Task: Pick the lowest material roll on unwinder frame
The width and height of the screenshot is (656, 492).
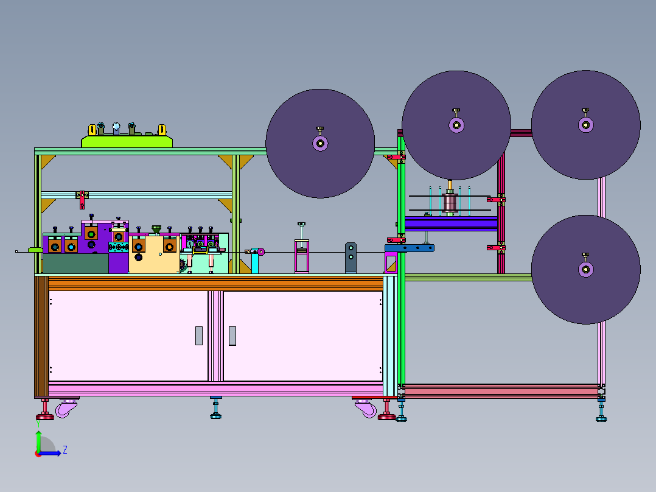Action: (585, 269)
